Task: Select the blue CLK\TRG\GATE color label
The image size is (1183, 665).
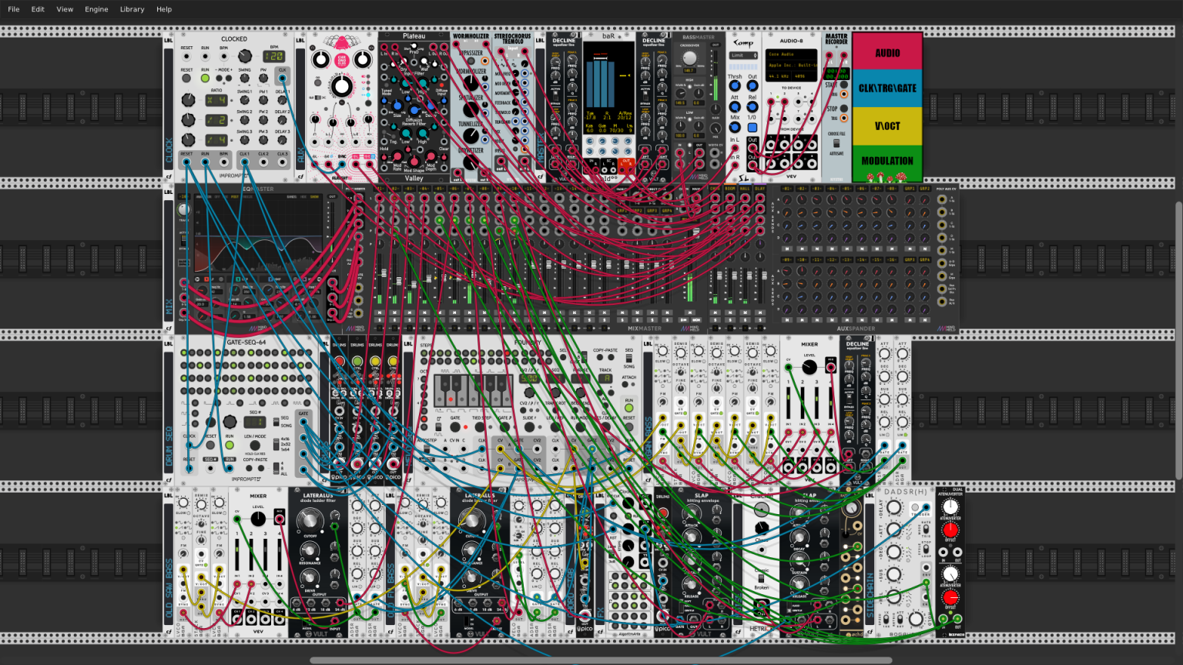Action: tap(887, 89)
